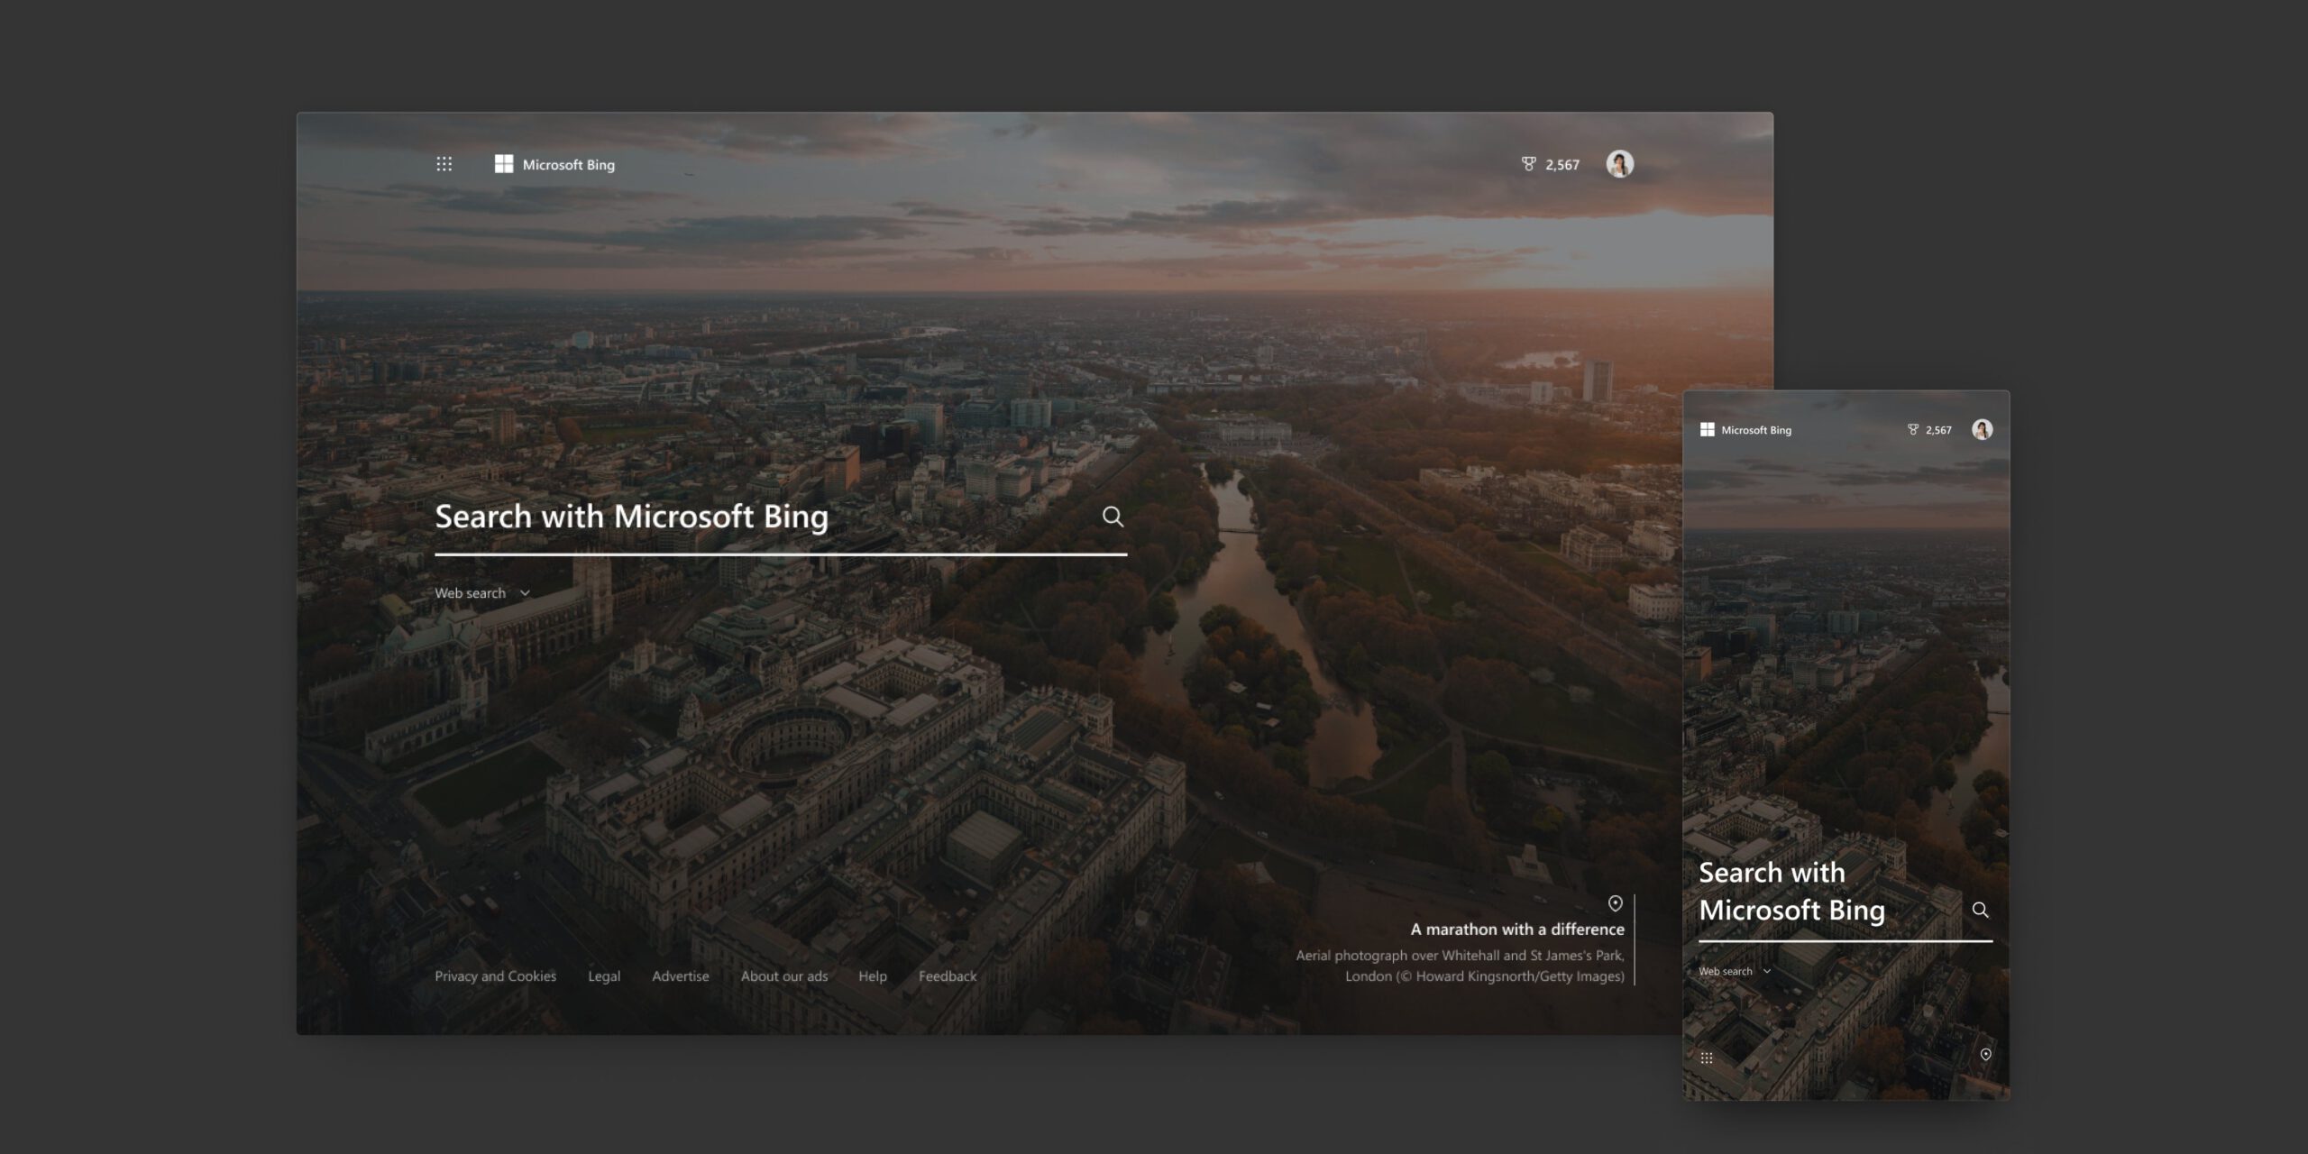The width and height of the screenshot is (2308, 1154).
Task: Click the Whitehall aerial photograph caption text
Action: point(1461,966)
